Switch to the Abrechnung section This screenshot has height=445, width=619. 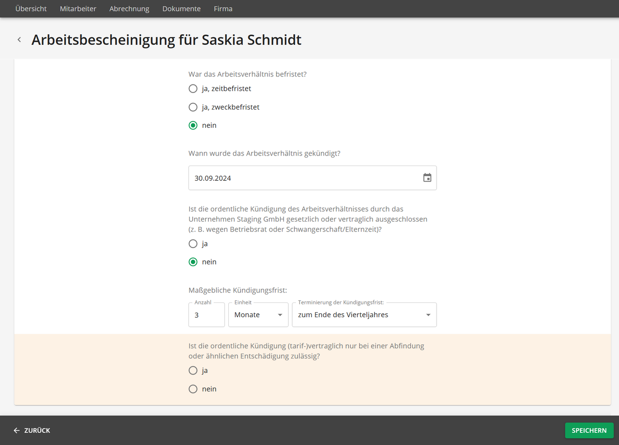(x=129, y=9)
